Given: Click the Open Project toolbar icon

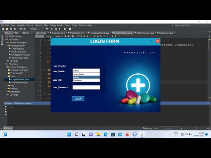Looking at the screenshot, I should pyautogui.click(x=11, y=29).
